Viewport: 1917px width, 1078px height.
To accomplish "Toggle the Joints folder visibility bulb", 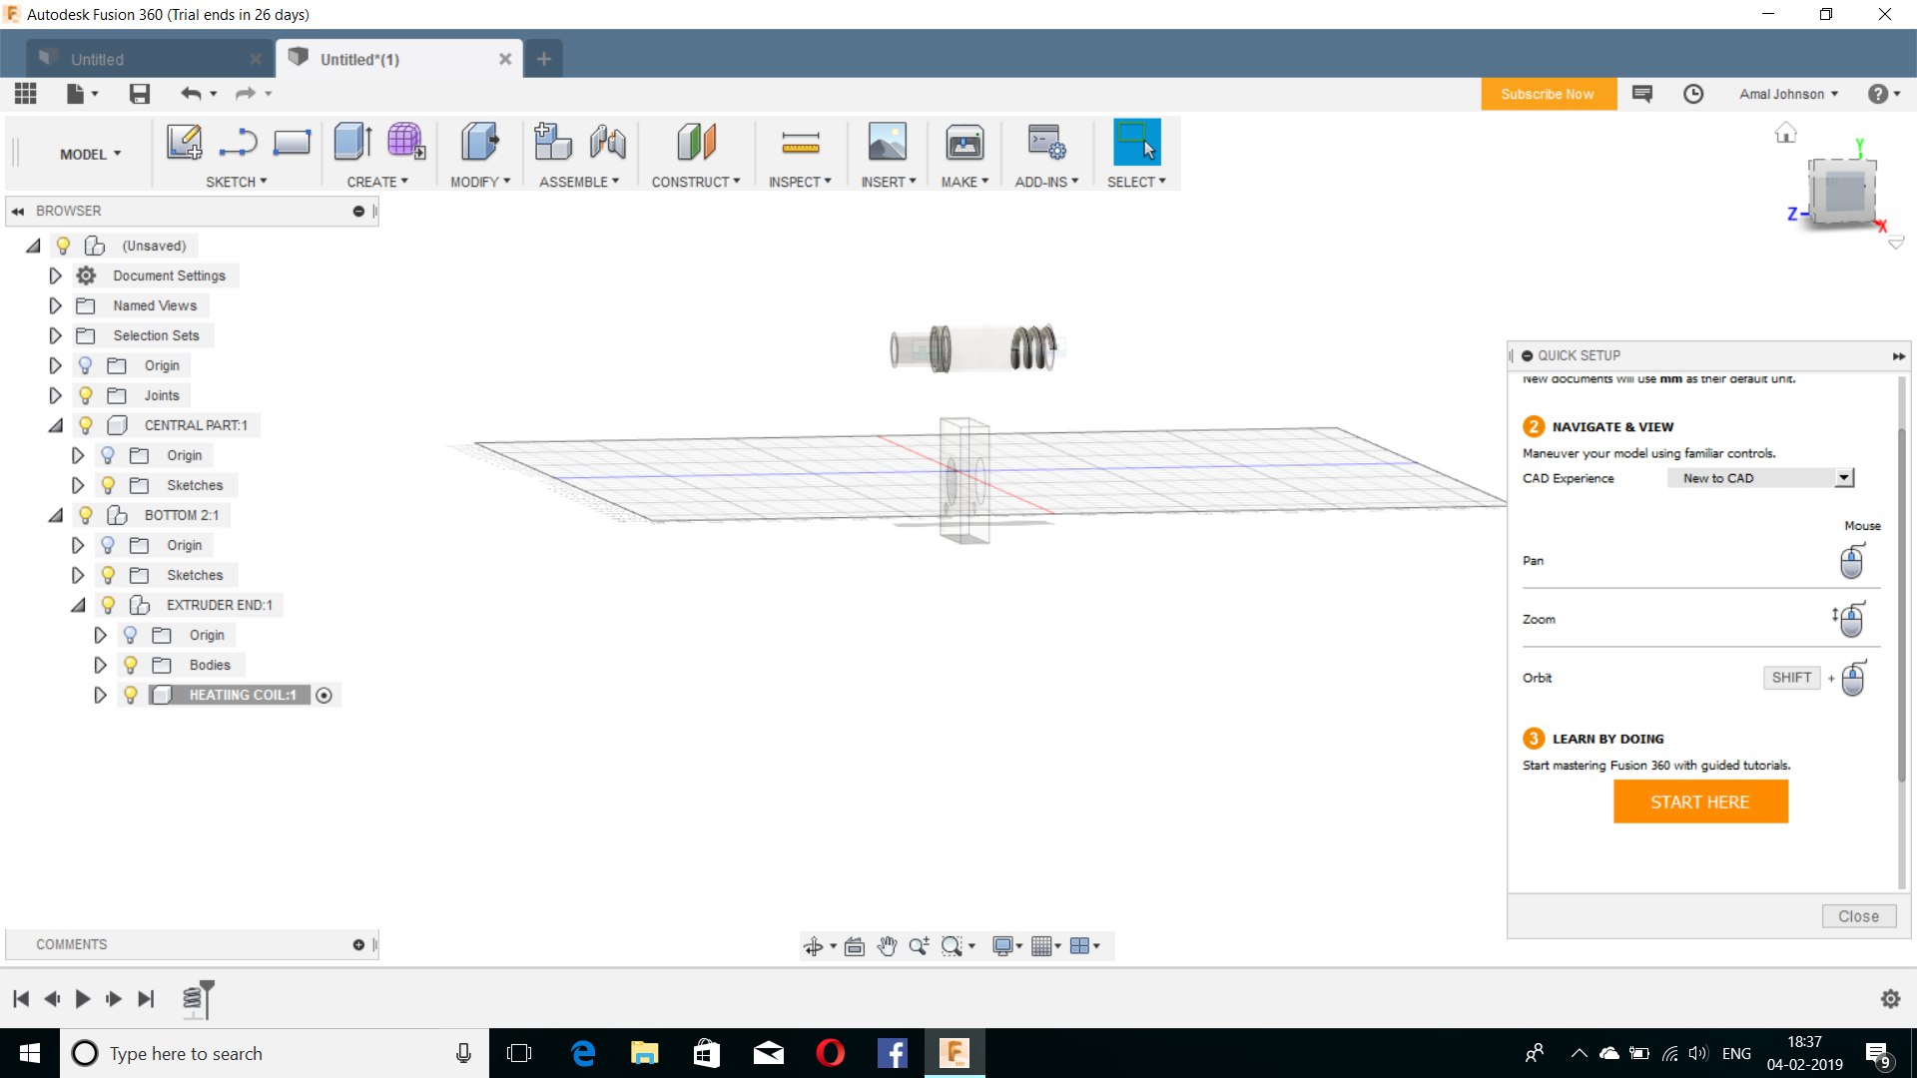I will point(86,395).
